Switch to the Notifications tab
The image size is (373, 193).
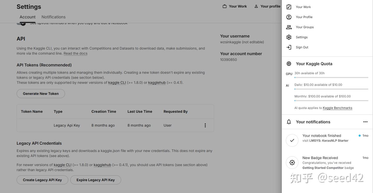point(54,17)
